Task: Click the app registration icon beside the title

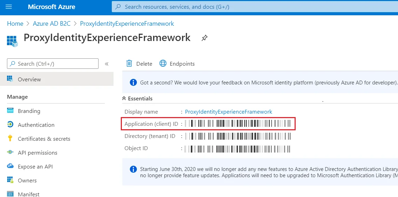Action: coord(12,41)
